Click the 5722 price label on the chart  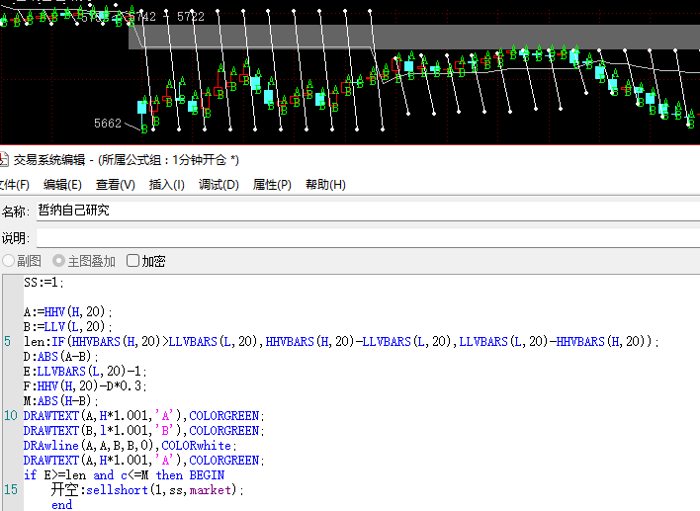pos(191,17)
